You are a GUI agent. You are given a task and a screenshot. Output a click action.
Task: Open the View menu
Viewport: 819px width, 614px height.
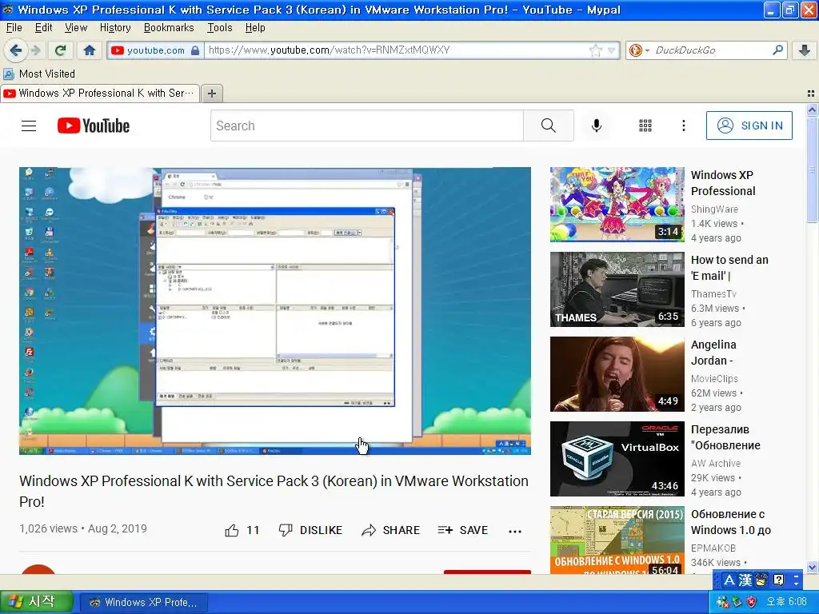pyautogui.click(x=76, y=28)
